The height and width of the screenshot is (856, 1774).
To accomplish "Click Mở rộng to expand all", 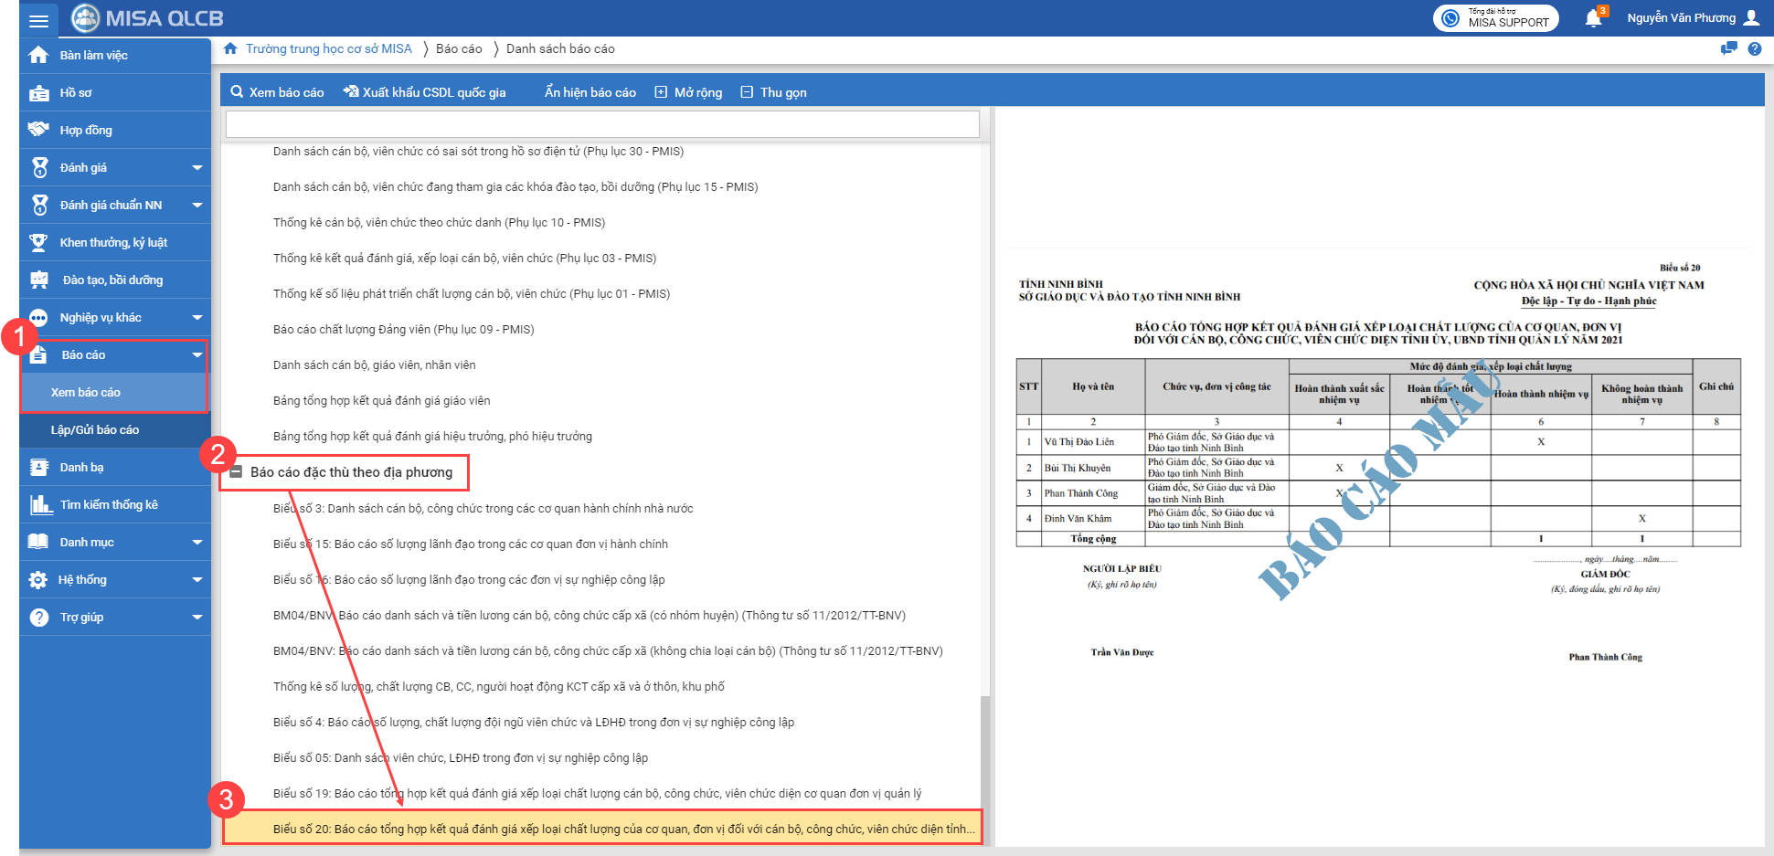I will (x=688, y=92).
